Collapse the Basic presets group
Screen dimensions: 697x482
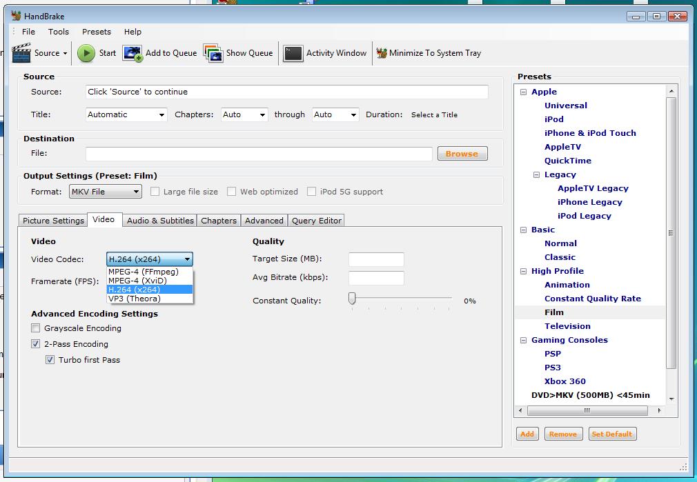523,230
